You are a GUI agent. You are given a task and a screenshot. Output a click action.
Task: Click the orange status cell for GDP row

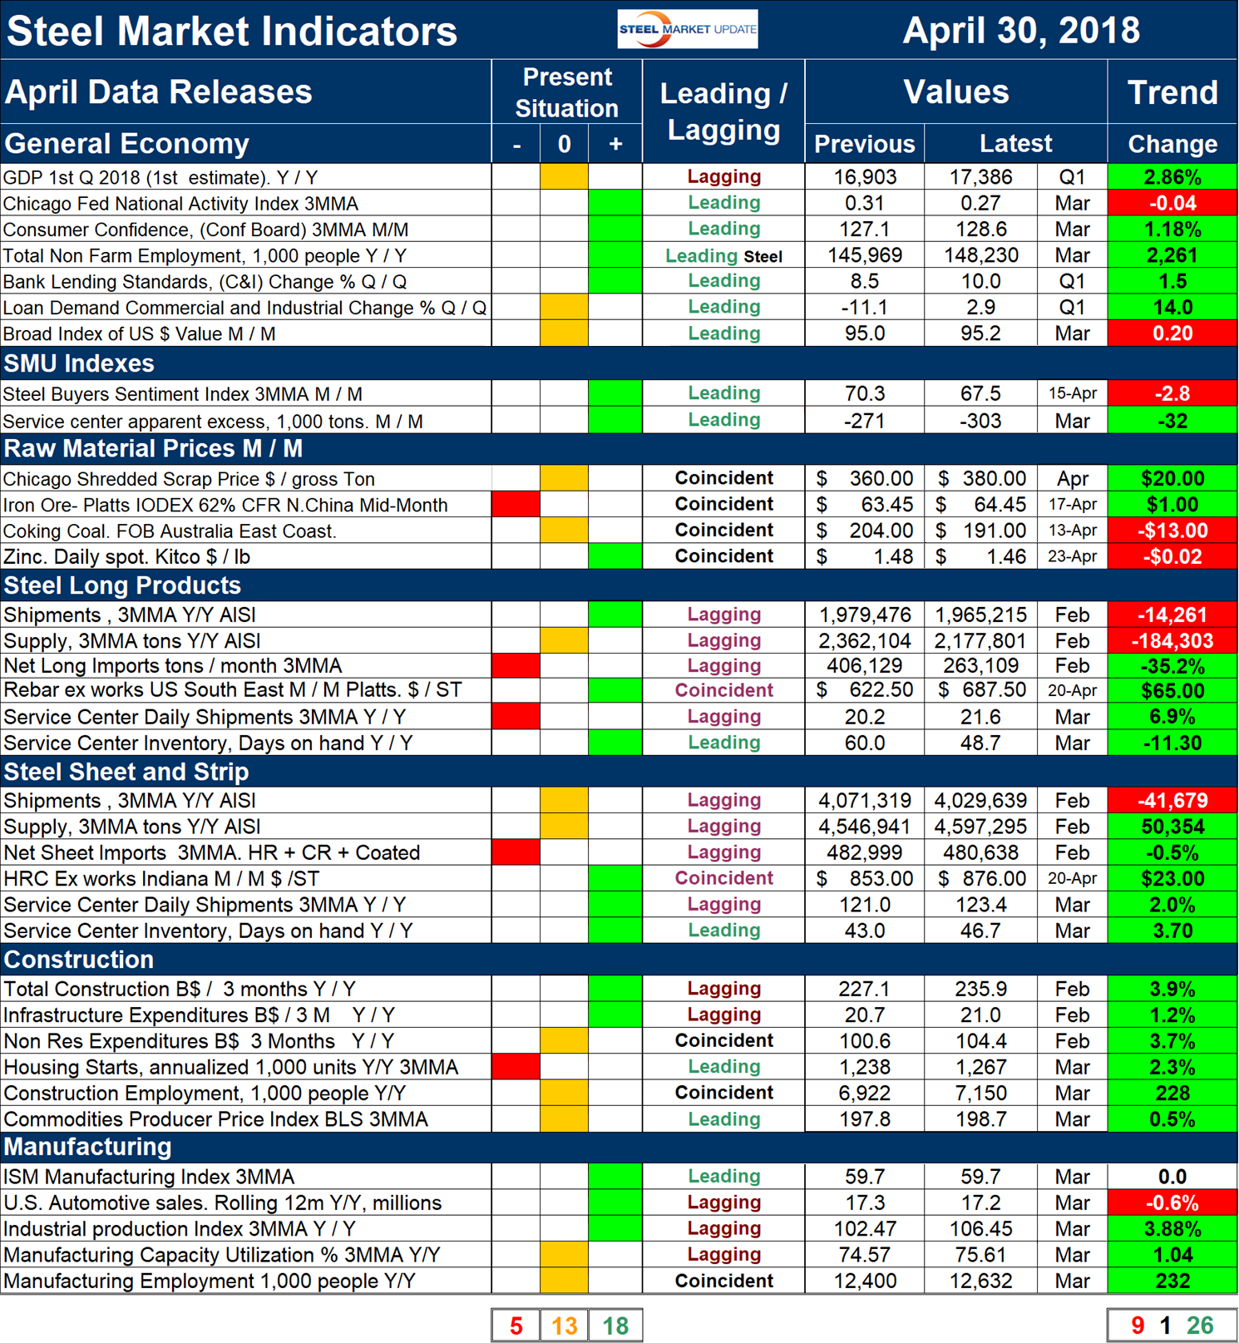click(x=564, y=177)
